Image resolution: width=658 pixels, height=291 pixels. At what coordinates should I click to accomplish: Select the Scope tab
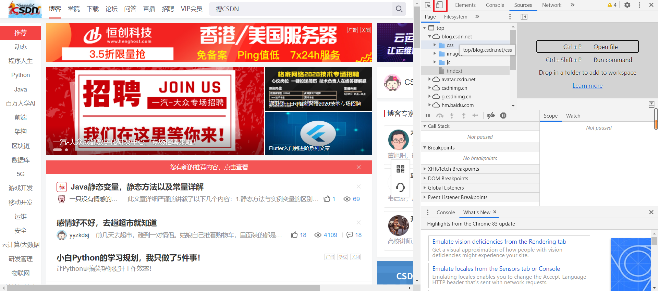(x=550, y=116)
